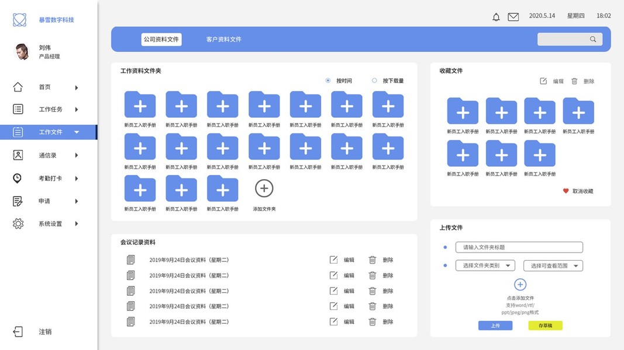Open the 选择文件夹类别 dropdown

click(x=485, y=265)
